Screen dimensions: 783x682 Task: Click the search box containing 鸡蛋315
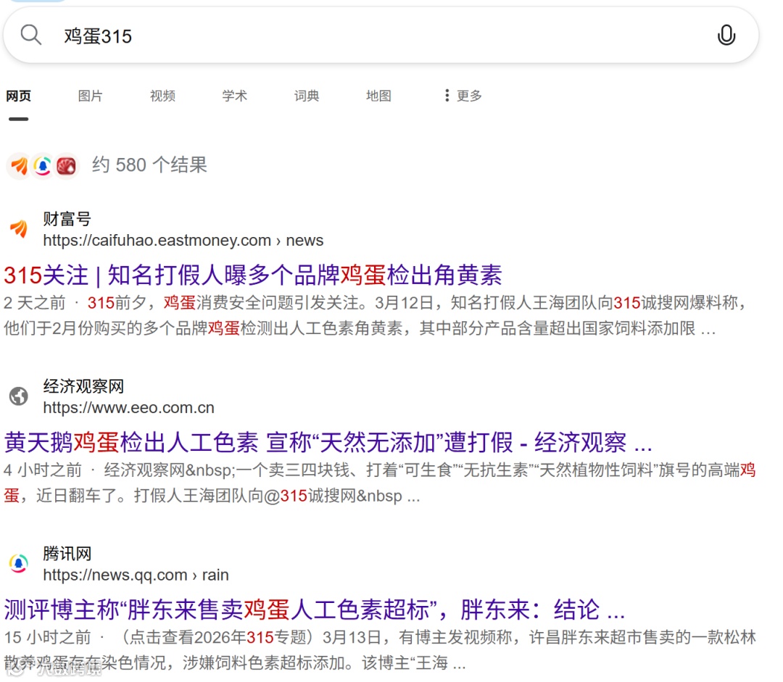(381, 35)
